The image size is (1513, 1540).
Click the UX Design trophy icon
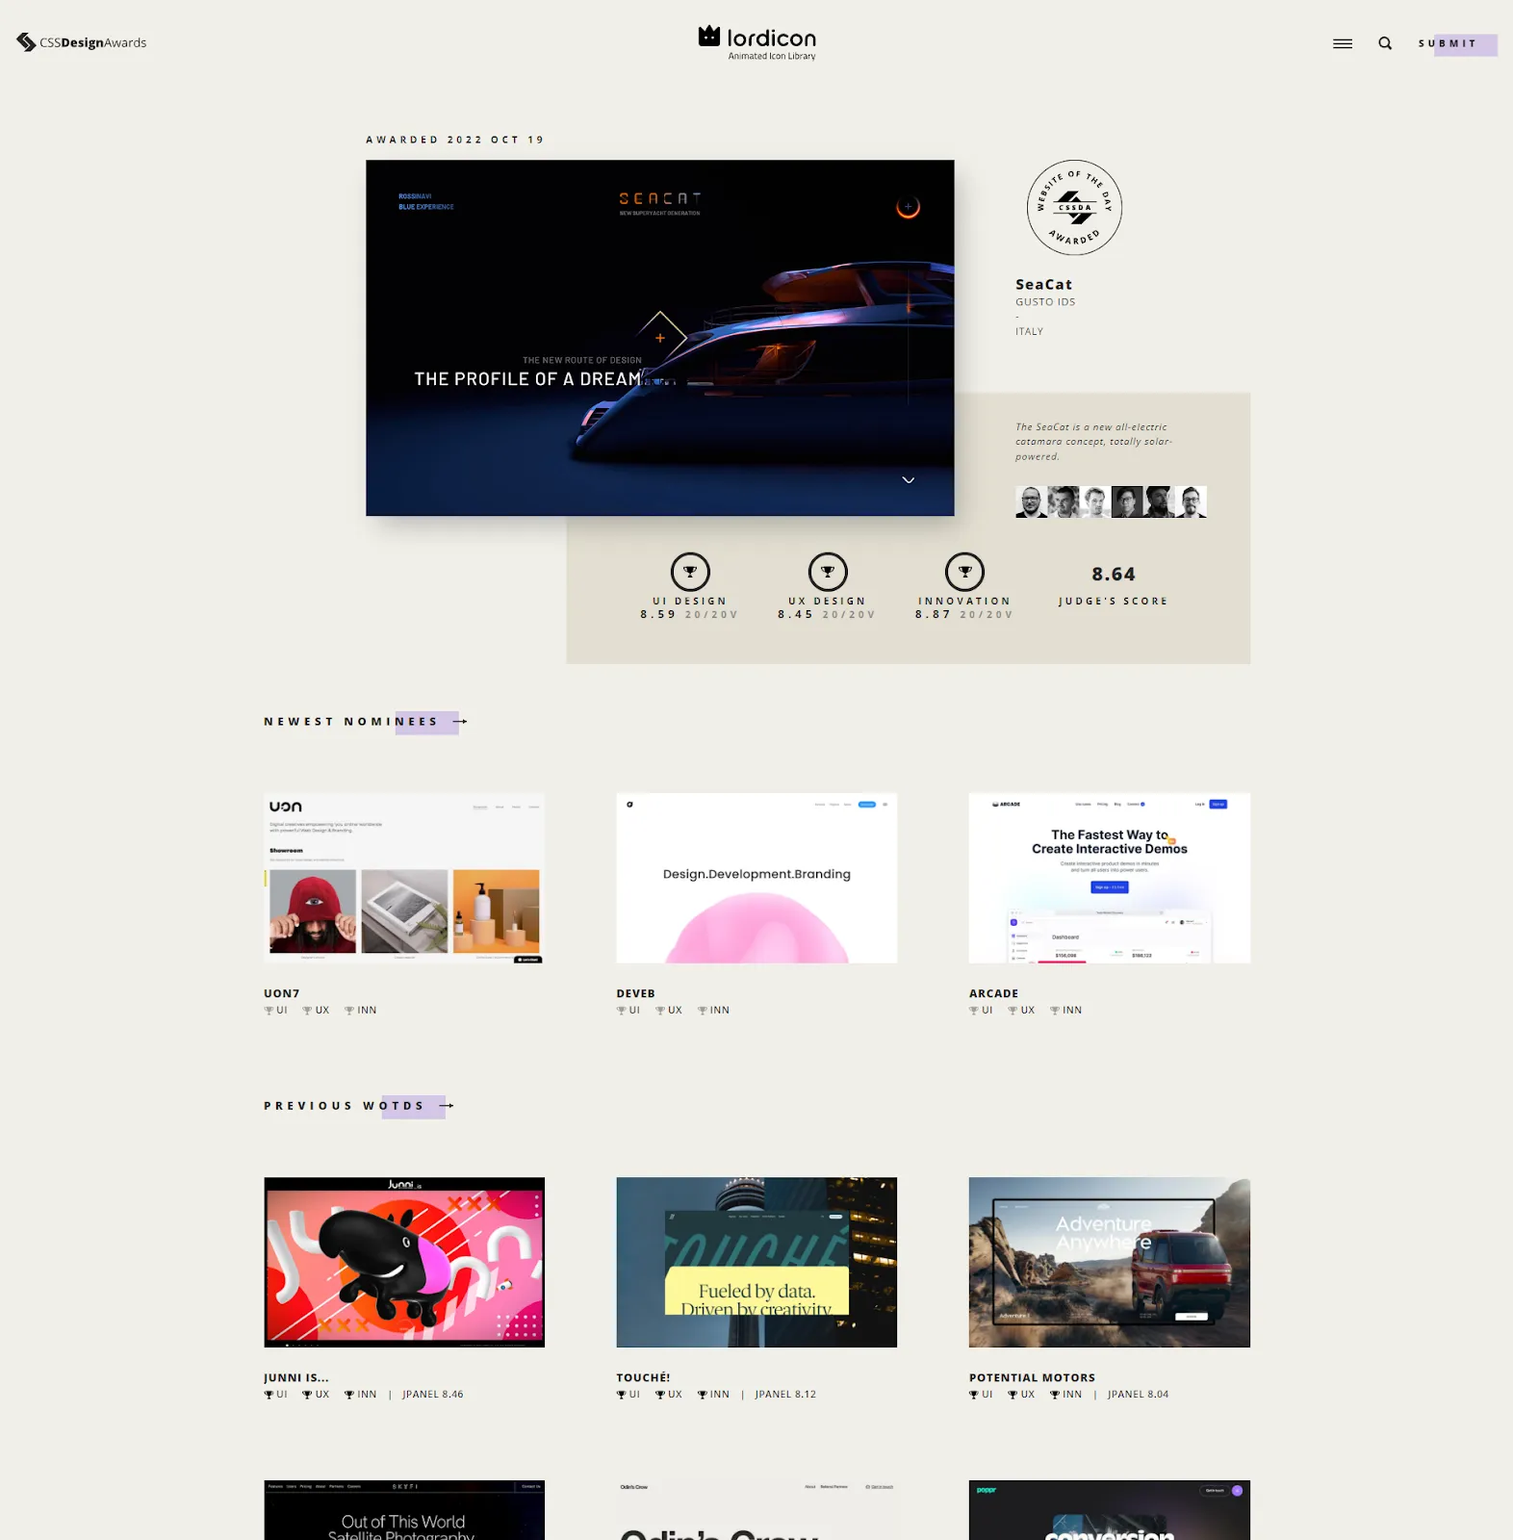click(828, 572)
